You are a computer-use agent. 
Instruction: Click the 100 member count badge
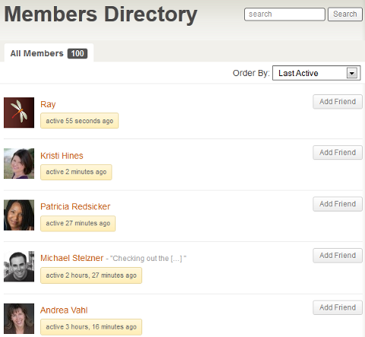click(78, 53)
